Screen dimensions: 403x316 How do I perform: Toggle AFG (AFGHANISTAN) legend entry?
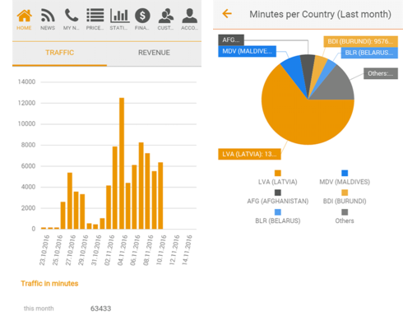[278, 197]
